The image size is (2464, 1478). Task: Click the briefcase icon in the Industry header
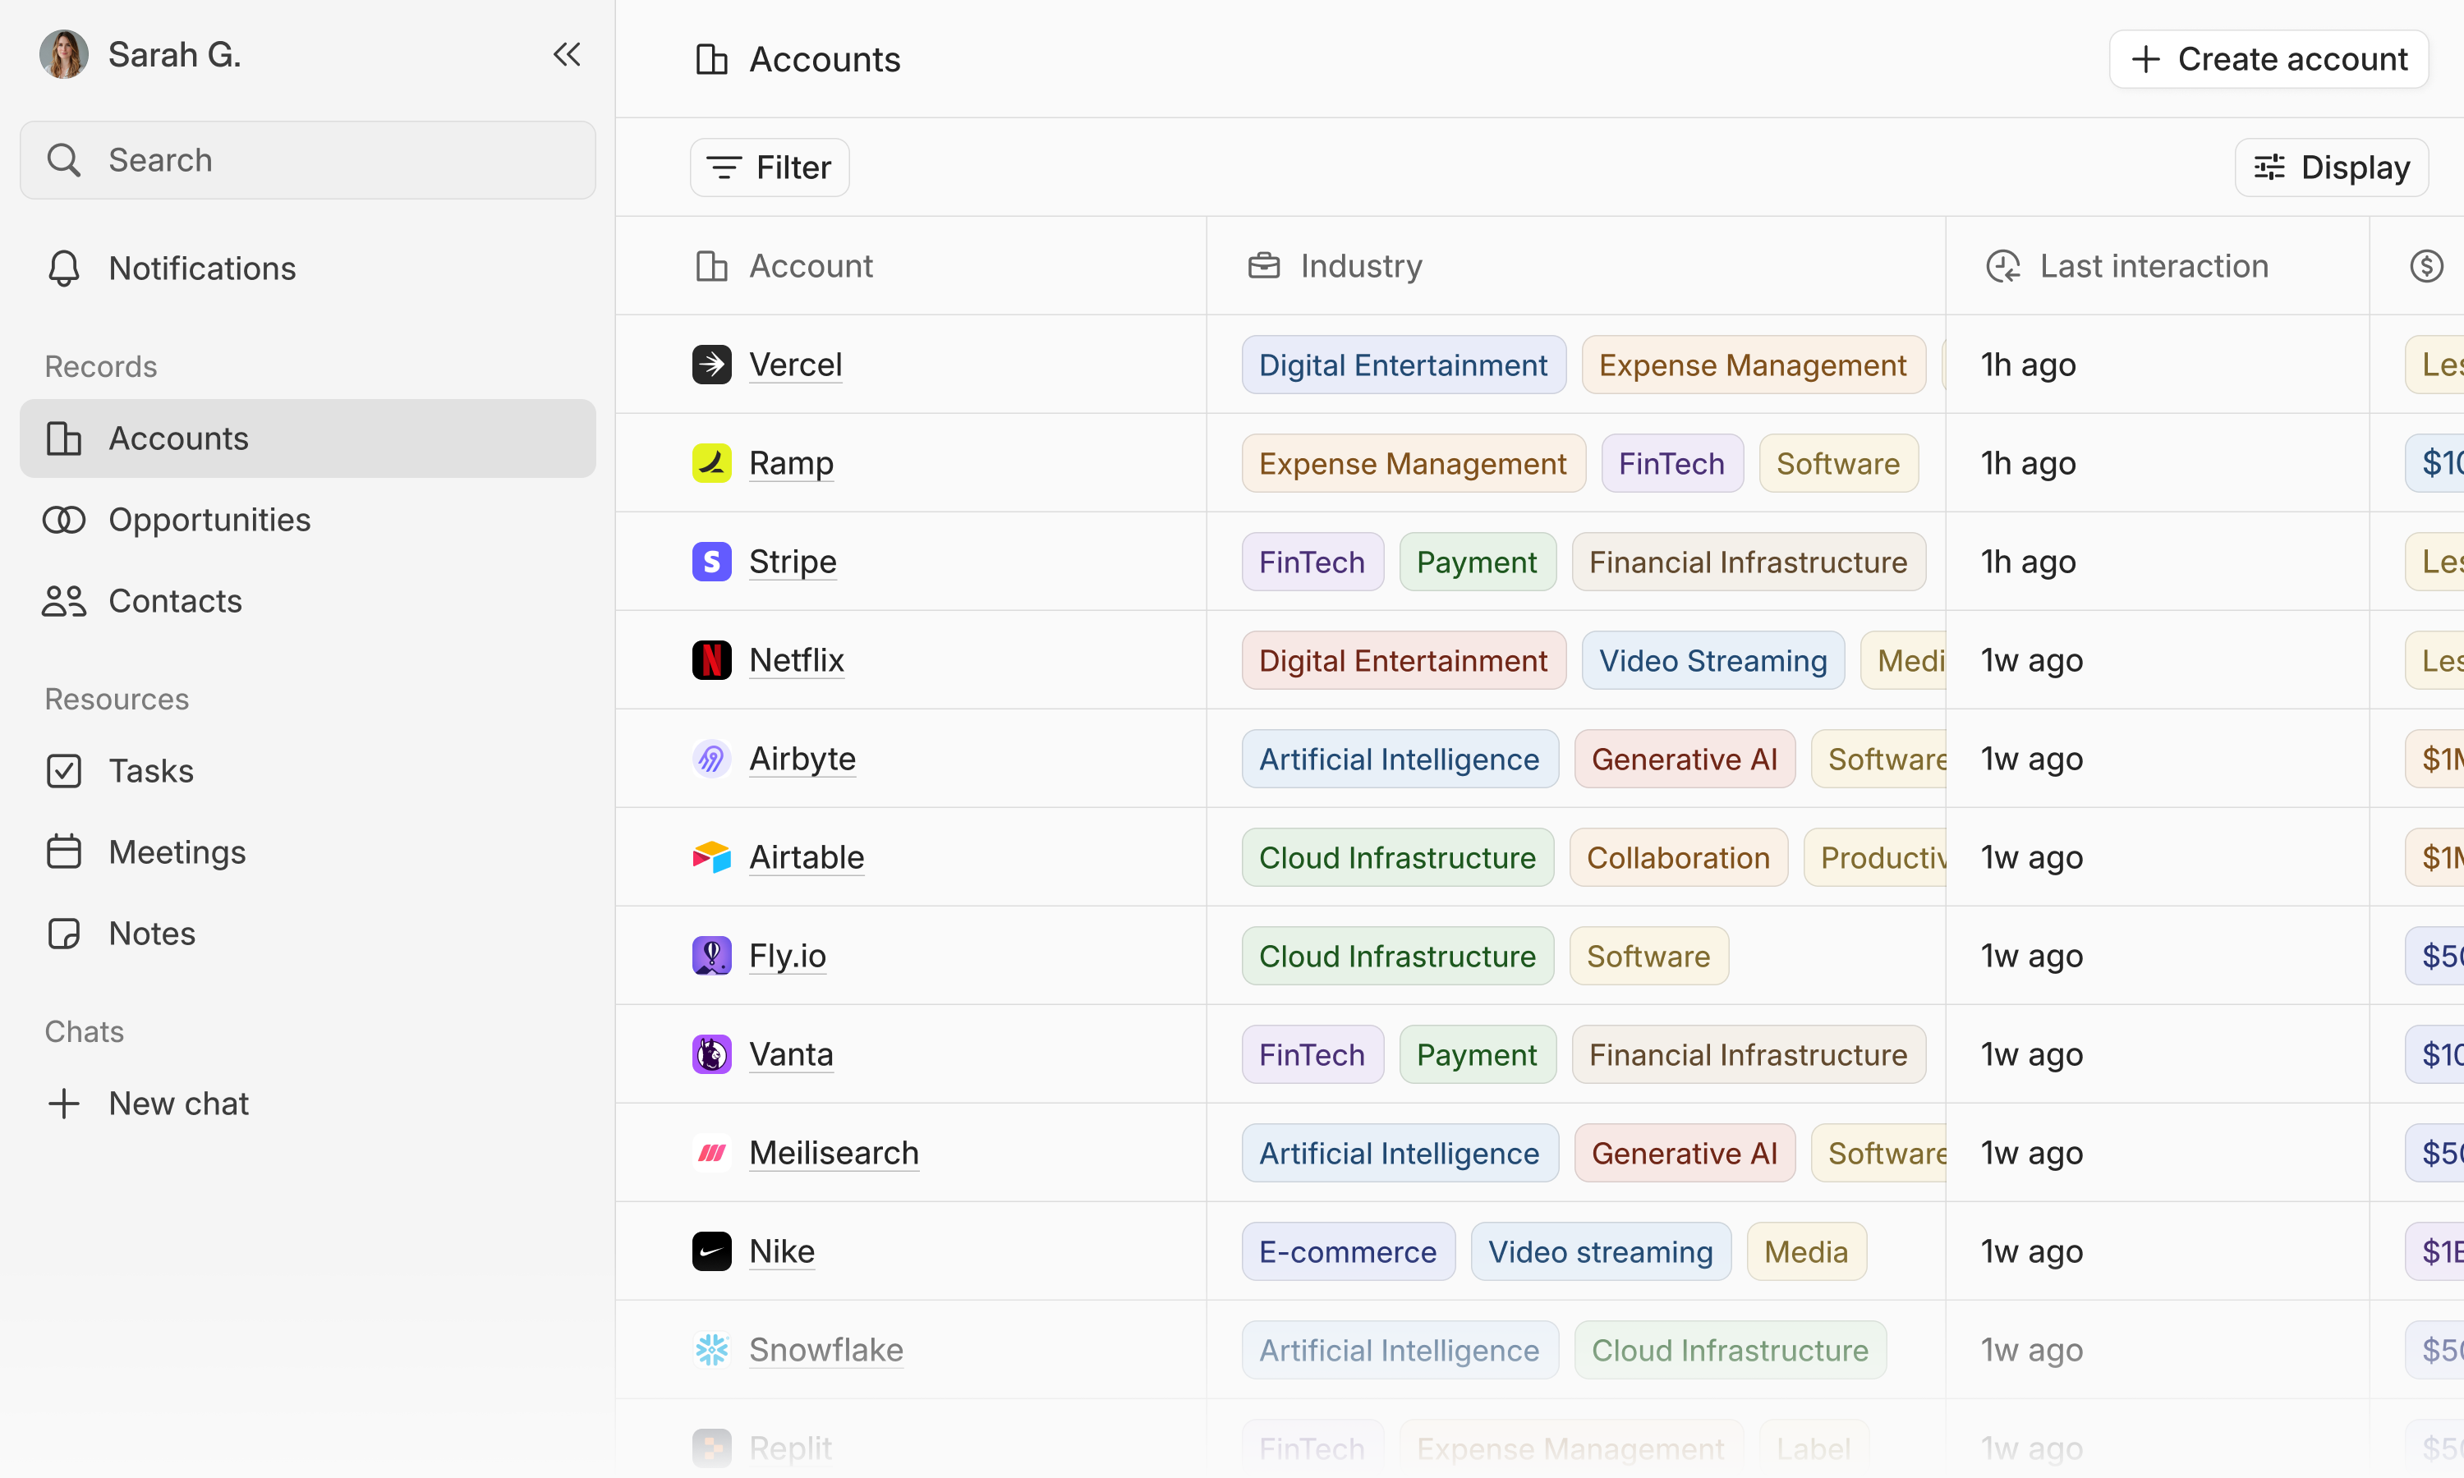[1264, 266]
